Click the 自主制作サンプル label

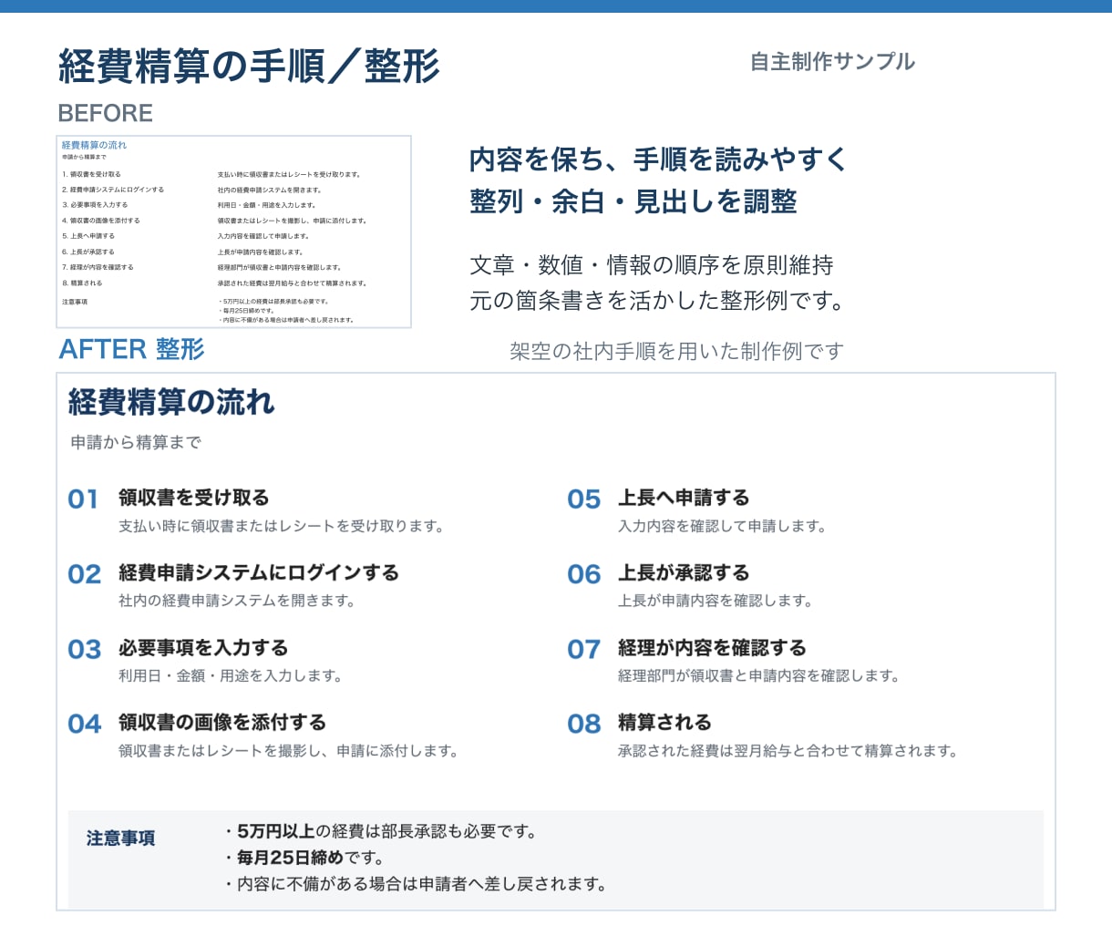tap(832, 61)
